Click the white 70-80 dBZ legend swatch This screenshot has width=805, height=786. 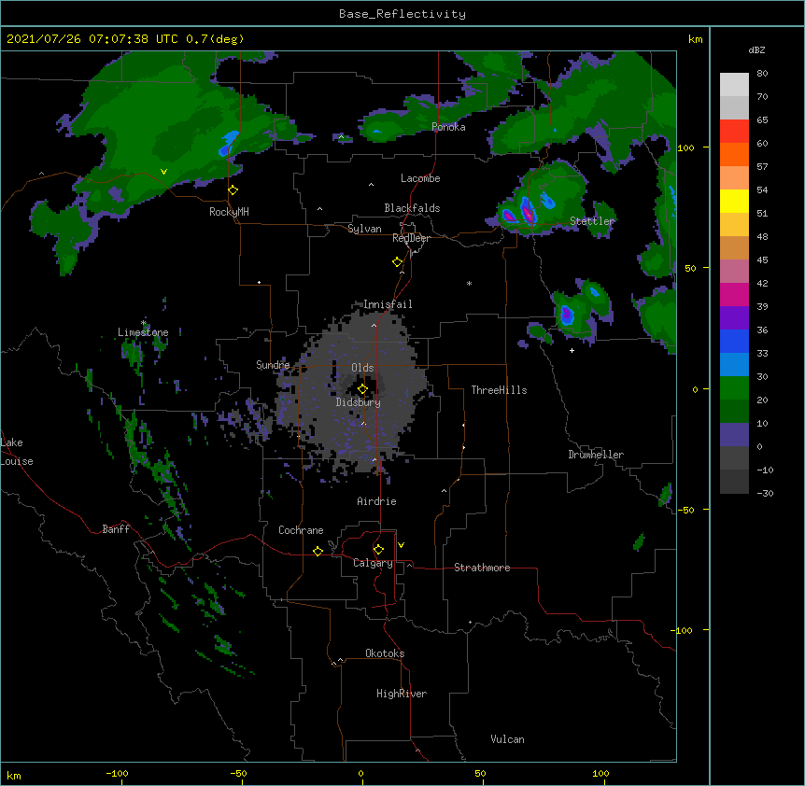734,85
